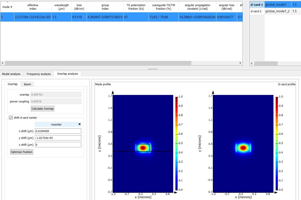301x200 pixels.
Task: Select the Overlap tab
Action: [x=12, y=84]
